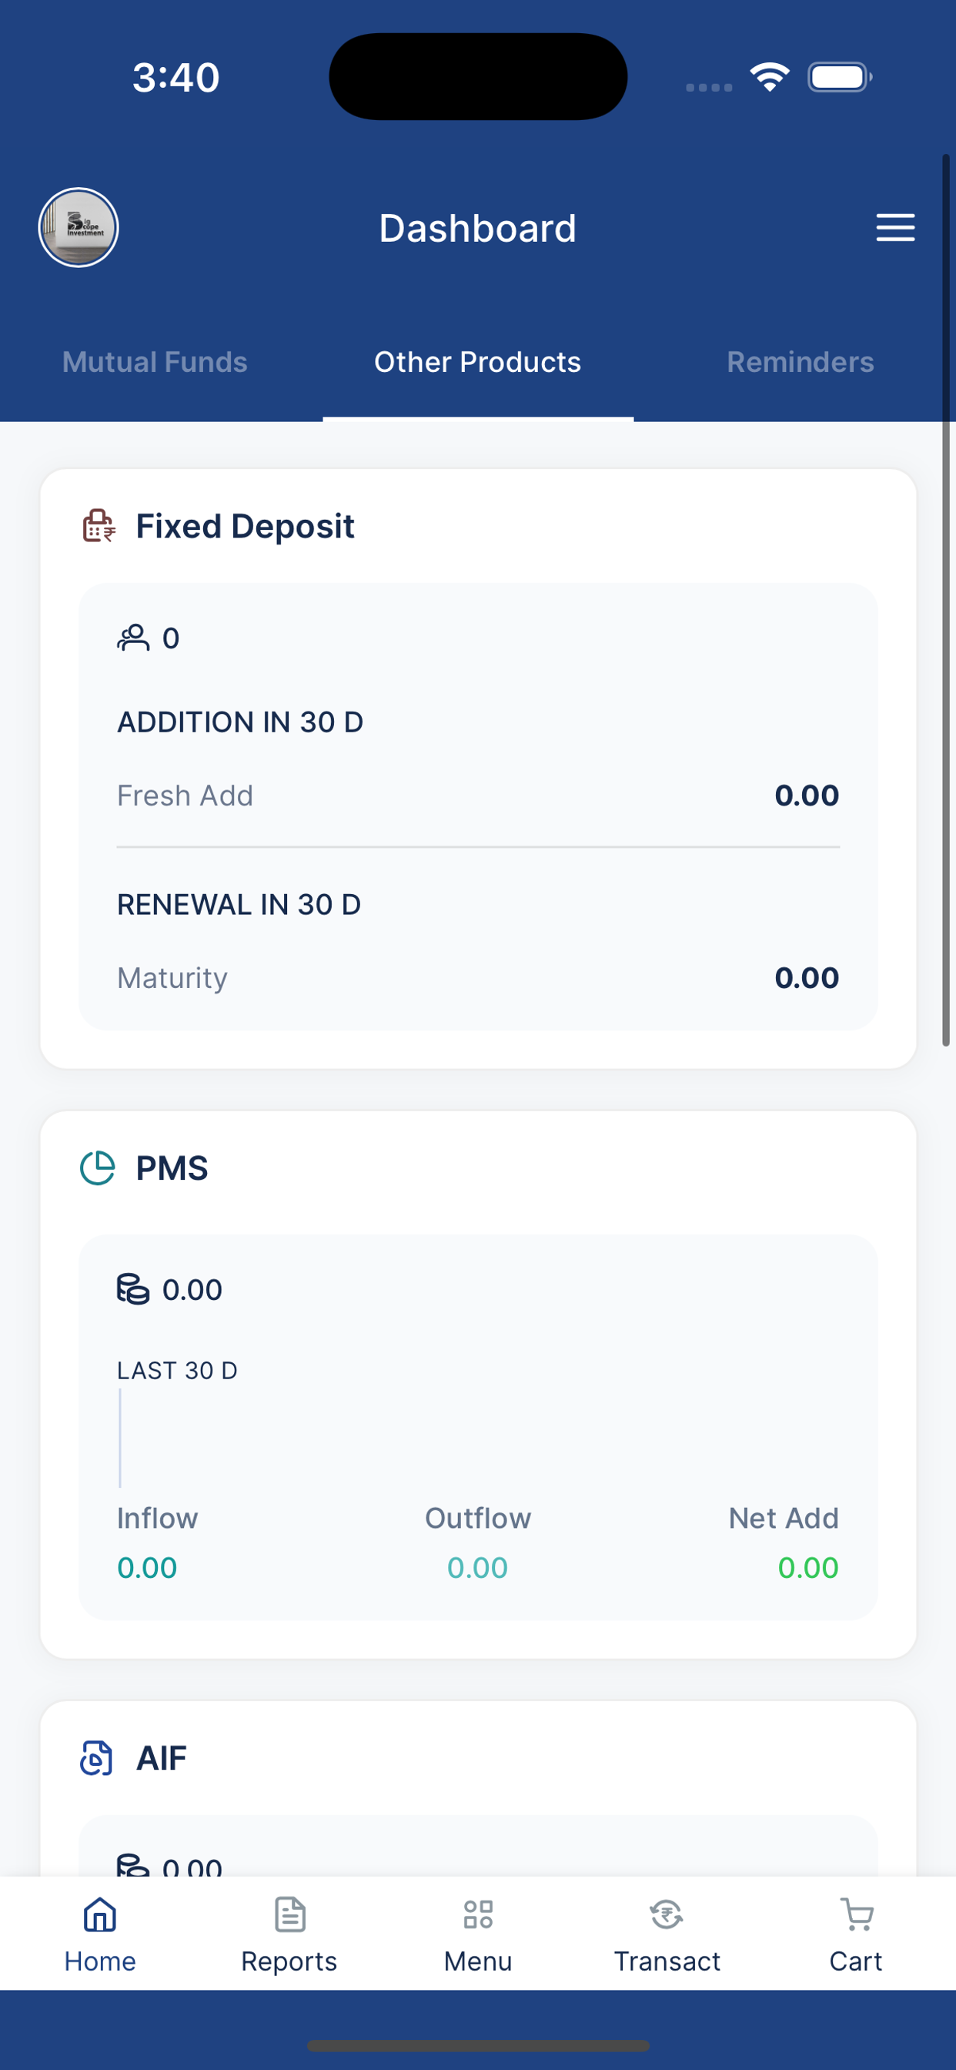Click the vertical scrollbar on right edge

pos(946,600)
